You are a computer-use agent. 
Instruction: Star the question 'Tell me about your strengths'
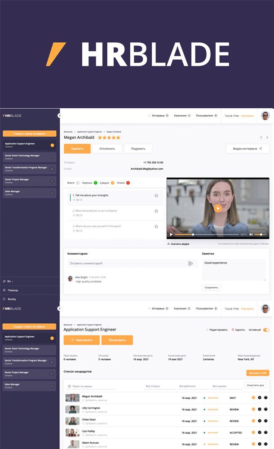tap(156, 196)
